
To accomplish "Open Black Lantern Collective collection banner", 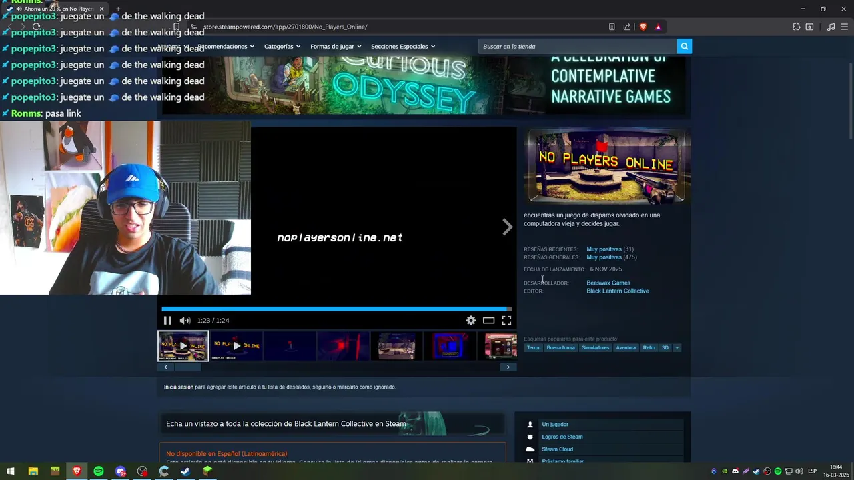I will (332, 424).
